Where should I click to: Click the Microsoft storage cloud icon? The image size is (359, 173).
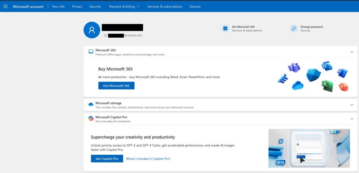pos(91,104)
